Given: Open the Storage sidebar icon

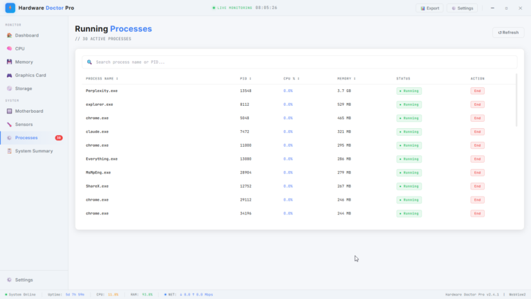Looking at the screenshot, I should (9, 89).
